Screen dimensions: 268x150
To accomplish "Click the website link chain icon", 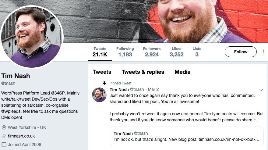I will (4, 136).
